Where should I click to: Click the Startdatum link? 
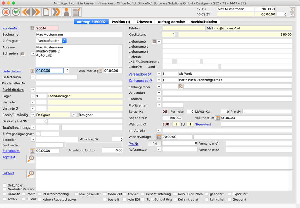(x=11, y=151)
